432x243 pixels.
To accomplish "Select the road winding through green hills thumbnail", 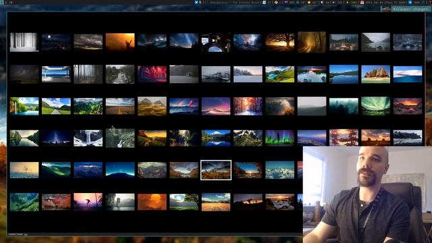I will coord(56,106).
